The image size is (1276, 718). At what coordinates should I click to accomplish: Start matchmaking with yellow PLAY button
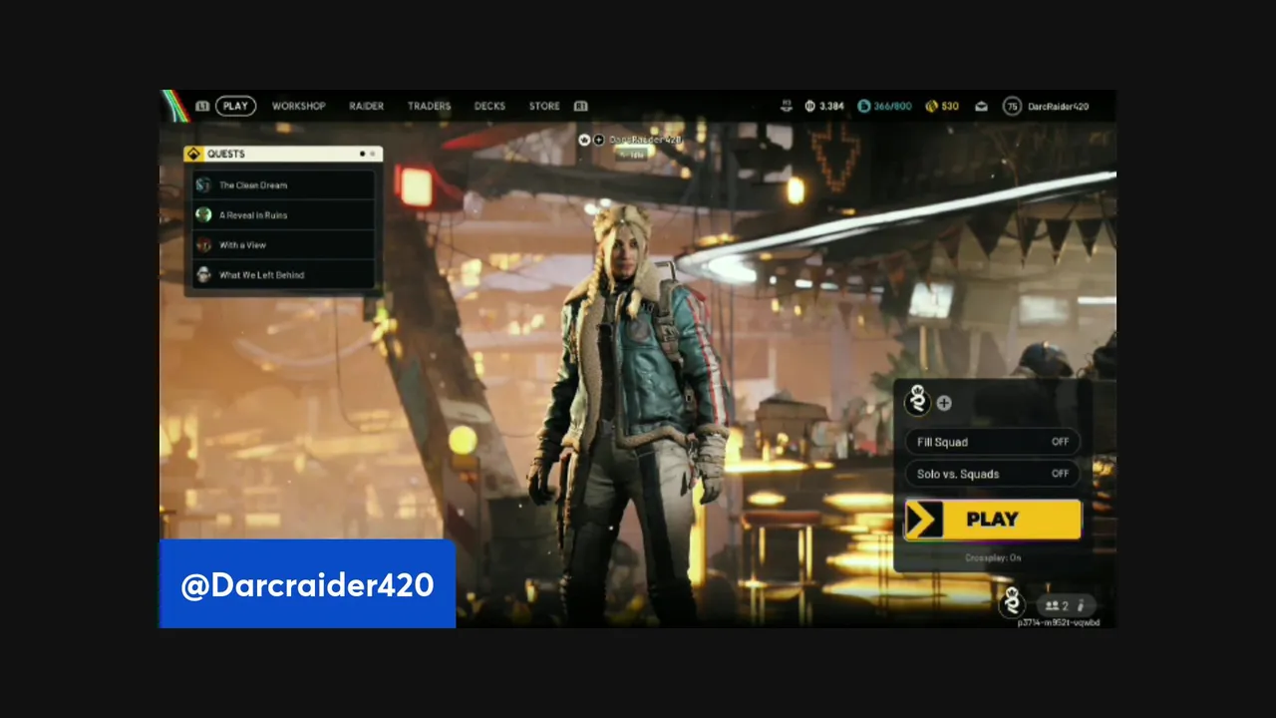pyautogui.click(x=993, y=520)
